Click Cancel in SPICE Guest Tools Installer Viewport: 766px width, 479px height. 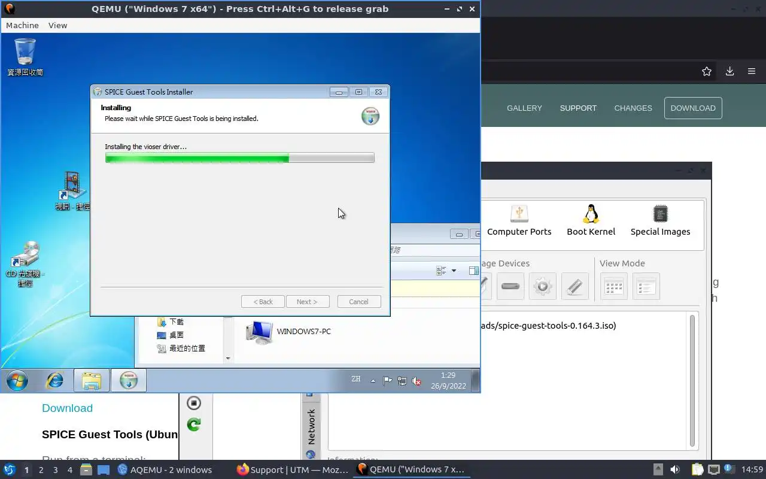359,302
